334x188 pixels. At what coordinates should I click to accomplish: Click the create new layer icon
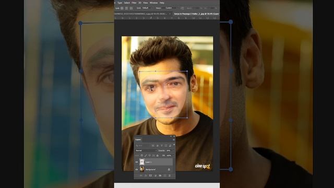[x=165, y=175]
